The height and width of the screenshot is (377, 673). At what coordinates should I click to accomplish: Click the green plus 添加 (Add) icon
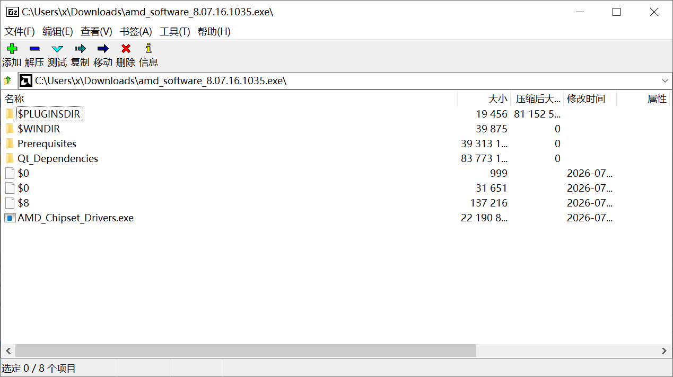point(12,49)
